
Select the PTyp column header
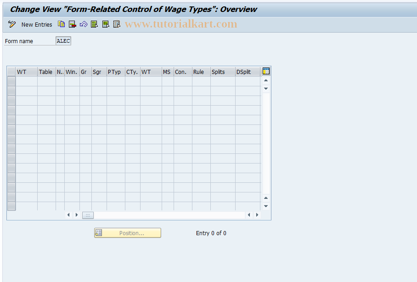[116, 72]
